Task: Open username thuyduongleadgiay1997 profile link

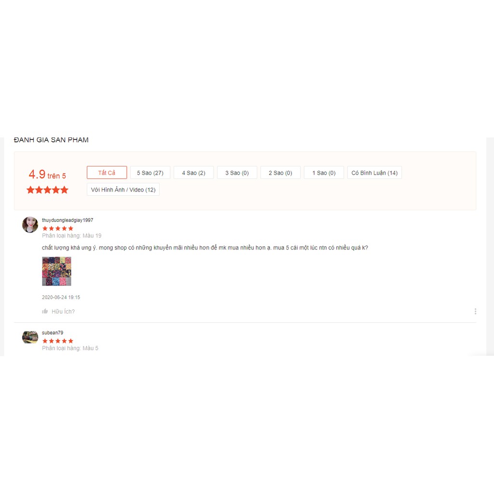Action: [68, 220]
